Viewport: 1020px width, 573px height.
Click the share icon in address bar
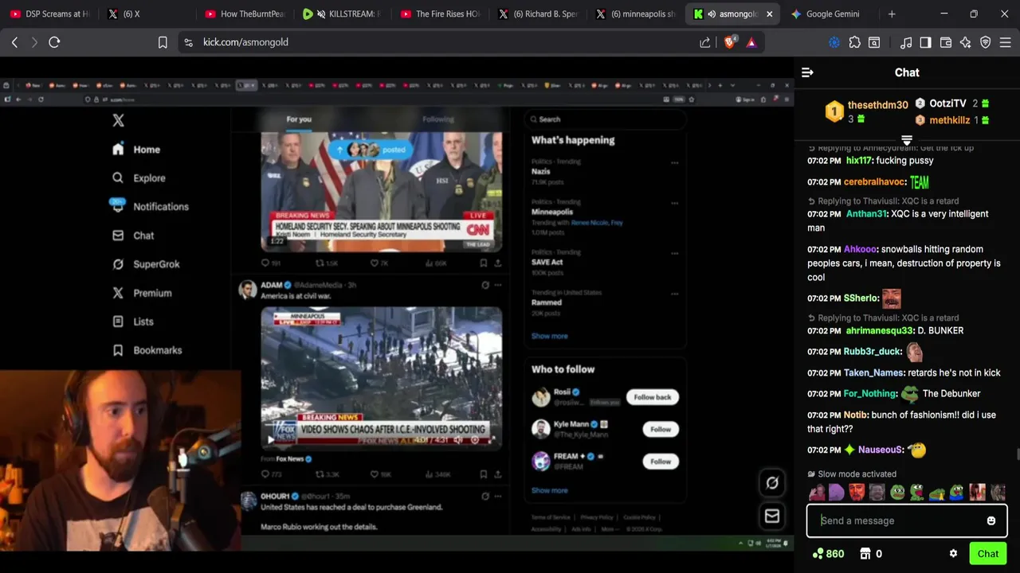[705, 42]
